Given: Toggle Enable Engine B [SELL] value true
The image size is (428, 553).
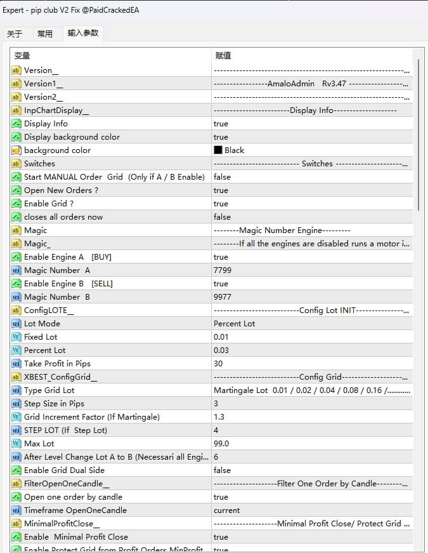Looking at the screenshot, I should point(312,284).
